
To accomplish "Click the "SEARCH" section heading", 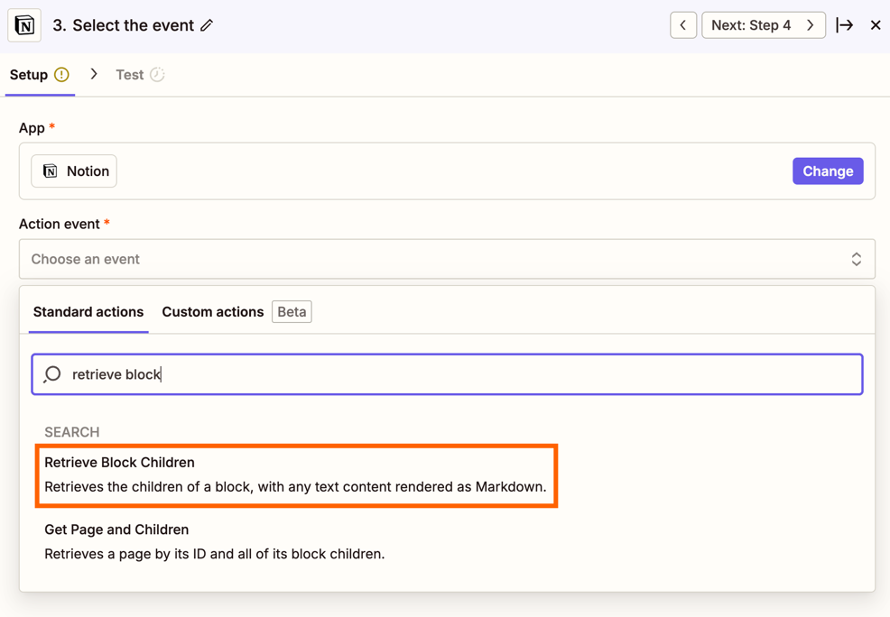I will pyautogui.click(x=72, y=432).
